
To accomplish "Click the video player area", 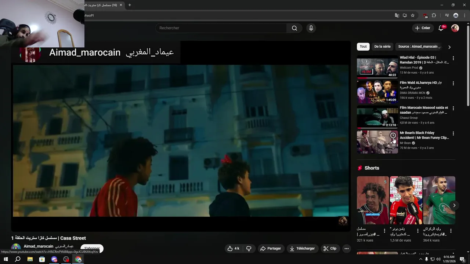I will click(181, 136).
